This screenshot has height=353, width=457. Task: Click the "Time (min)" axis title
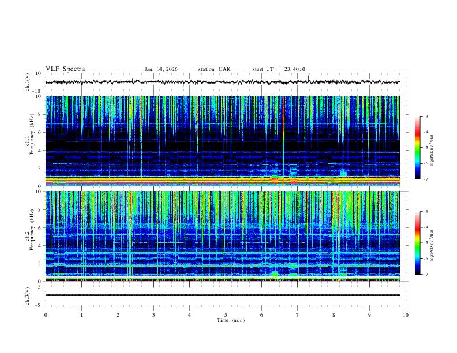click(x=231, y=320)
